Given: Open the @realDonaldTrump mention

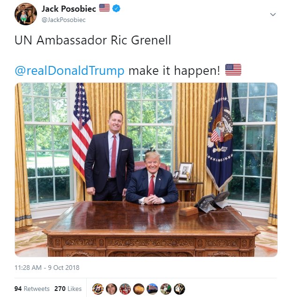Looking at the screenshot, I should 69,71.
